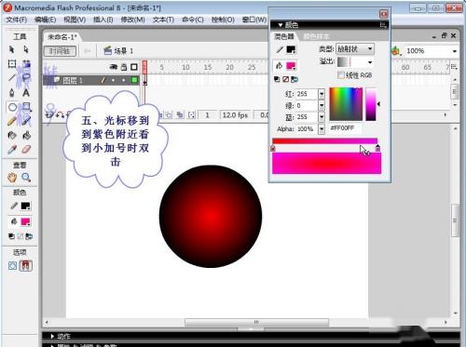The width and height of the screenshot is (466, 347).
Task: Toggle the show/hide all layers eye icon
Action: pyautogui.click(x=114, y=67)
